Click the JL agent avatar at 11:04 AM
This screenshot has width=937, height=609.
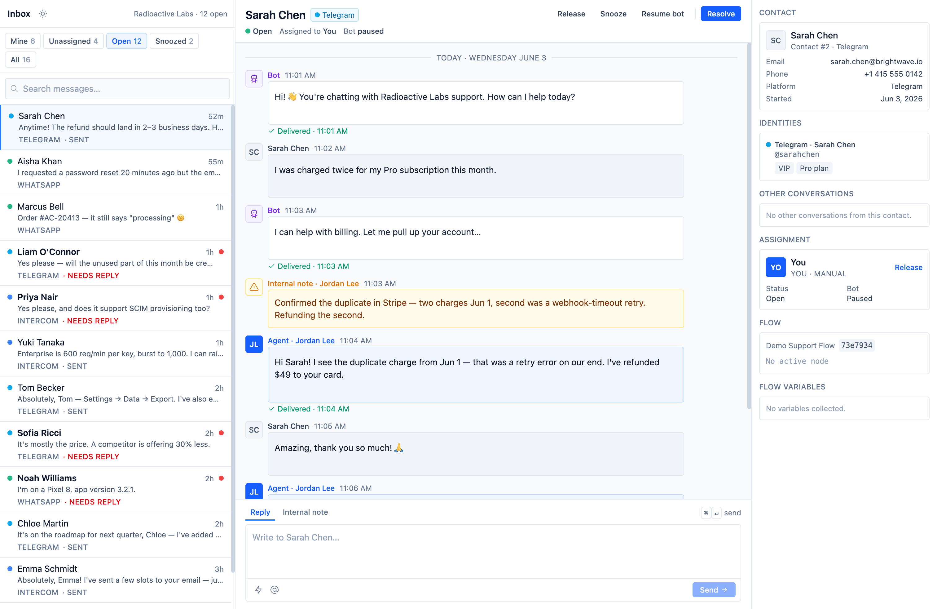click(254, 344)
